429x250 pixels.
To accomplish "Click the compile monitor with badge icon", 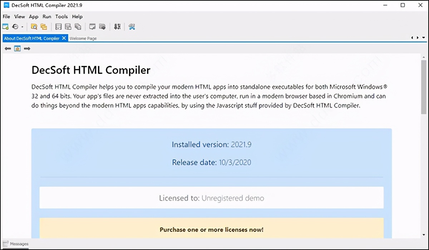I will tap(102, 27).
